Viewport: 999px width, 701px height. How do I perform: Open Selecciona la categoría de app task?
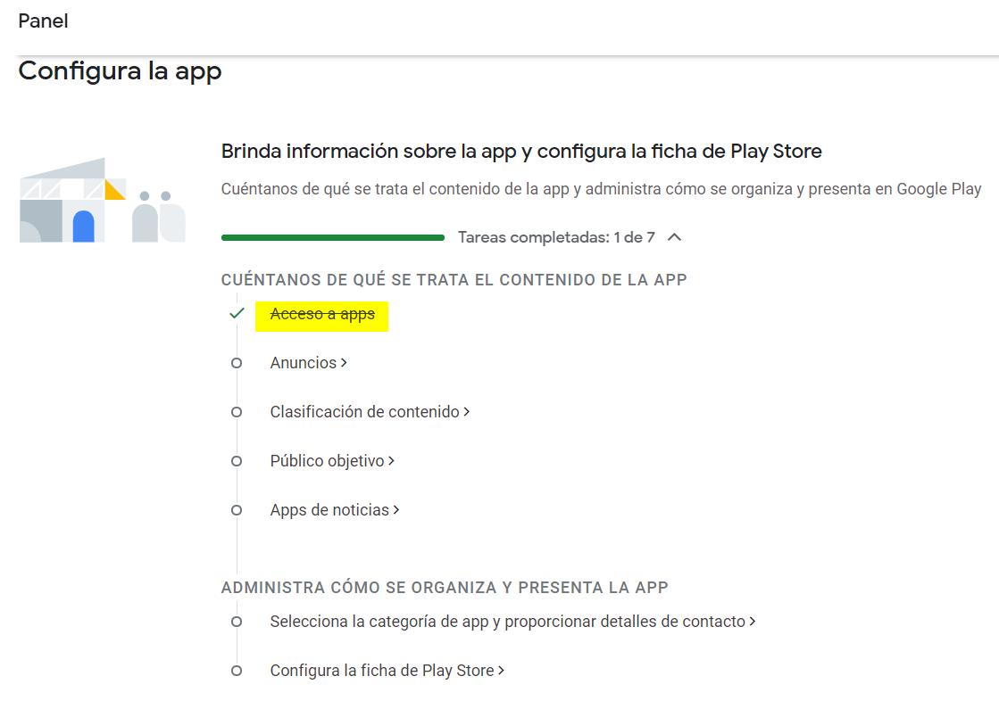click(512, 622)
